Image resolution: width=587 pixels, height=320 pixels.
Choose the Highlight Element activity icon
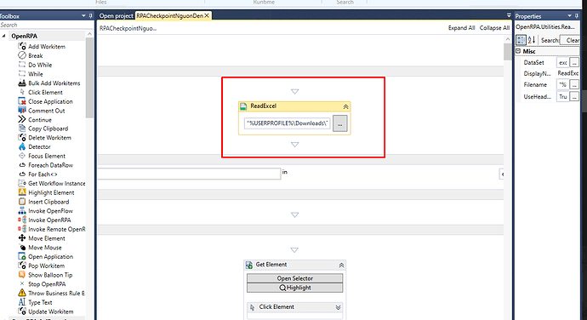click(22, 192)
